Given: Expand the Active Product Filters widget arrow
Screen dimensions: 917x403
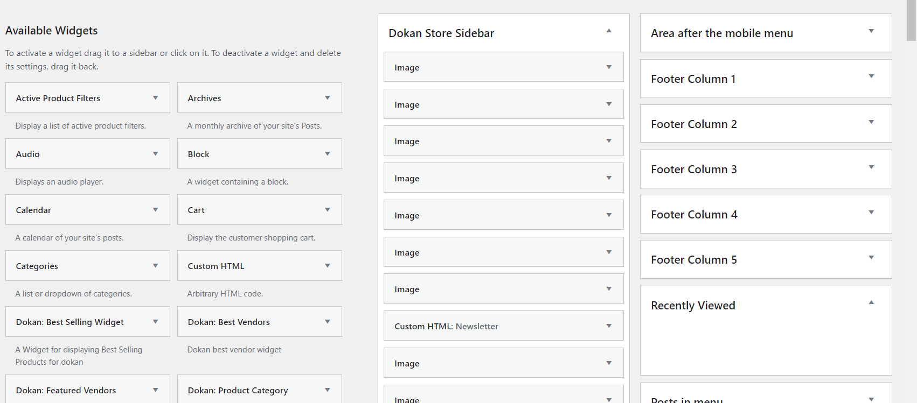Looking at the screenshot, I should [155, 98].
